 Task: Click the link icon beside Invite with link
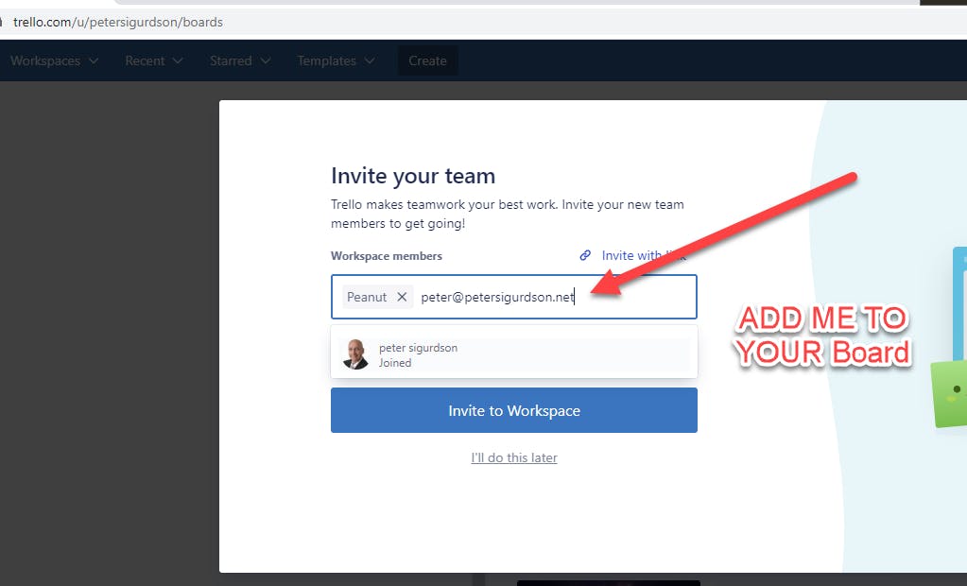click(585, 255)
